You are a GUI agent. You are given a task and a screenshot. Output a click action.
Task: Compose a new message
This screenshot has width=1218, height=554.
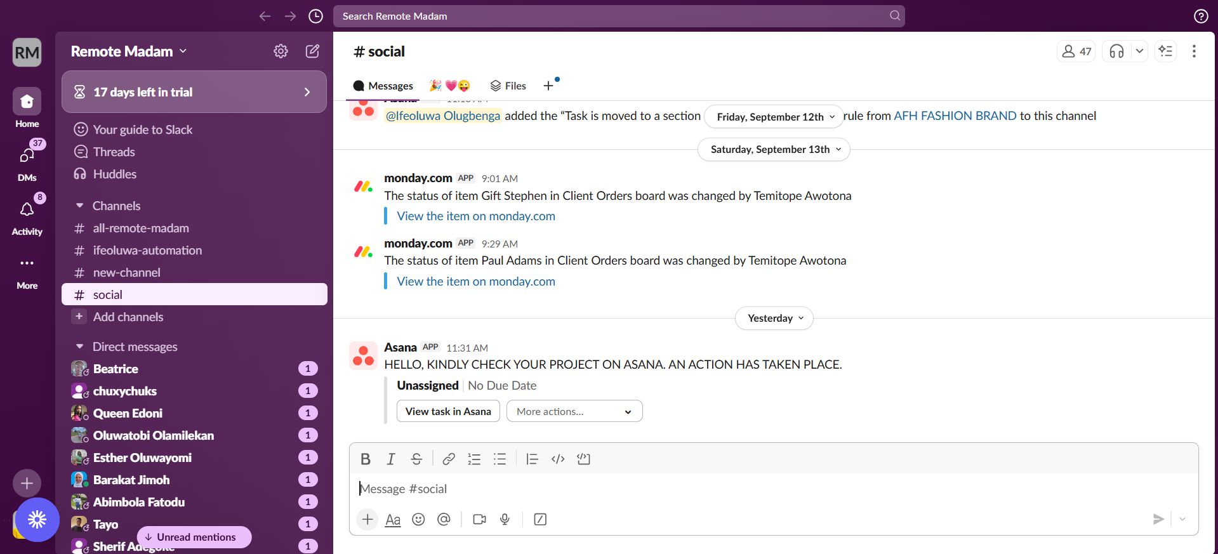click(312, 51)
